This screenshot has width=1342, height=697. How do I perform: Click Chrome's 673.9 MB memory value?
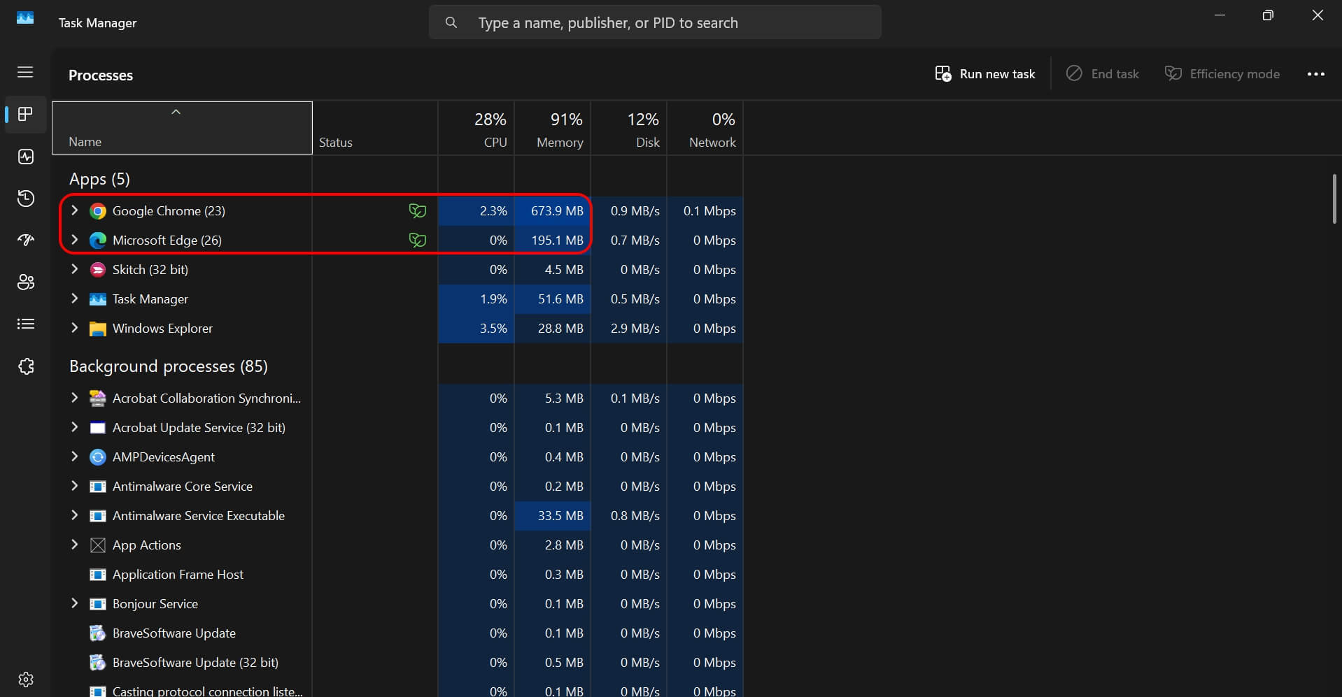tap(557, 211)
